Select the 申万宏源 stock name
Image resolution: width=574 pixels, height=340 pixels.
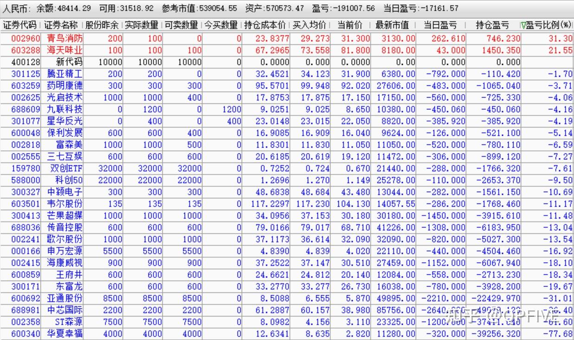coord(65,251)
